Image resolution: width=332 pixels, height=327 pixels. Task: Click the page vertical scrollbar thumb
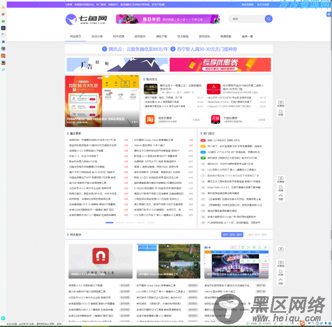click(331, 29)
